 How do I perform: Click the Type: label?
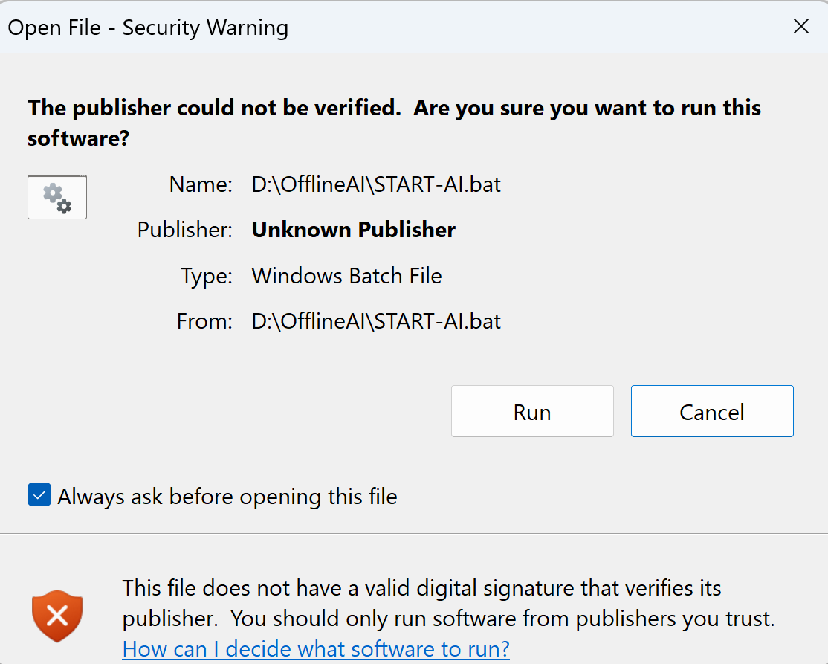[207, 276]
